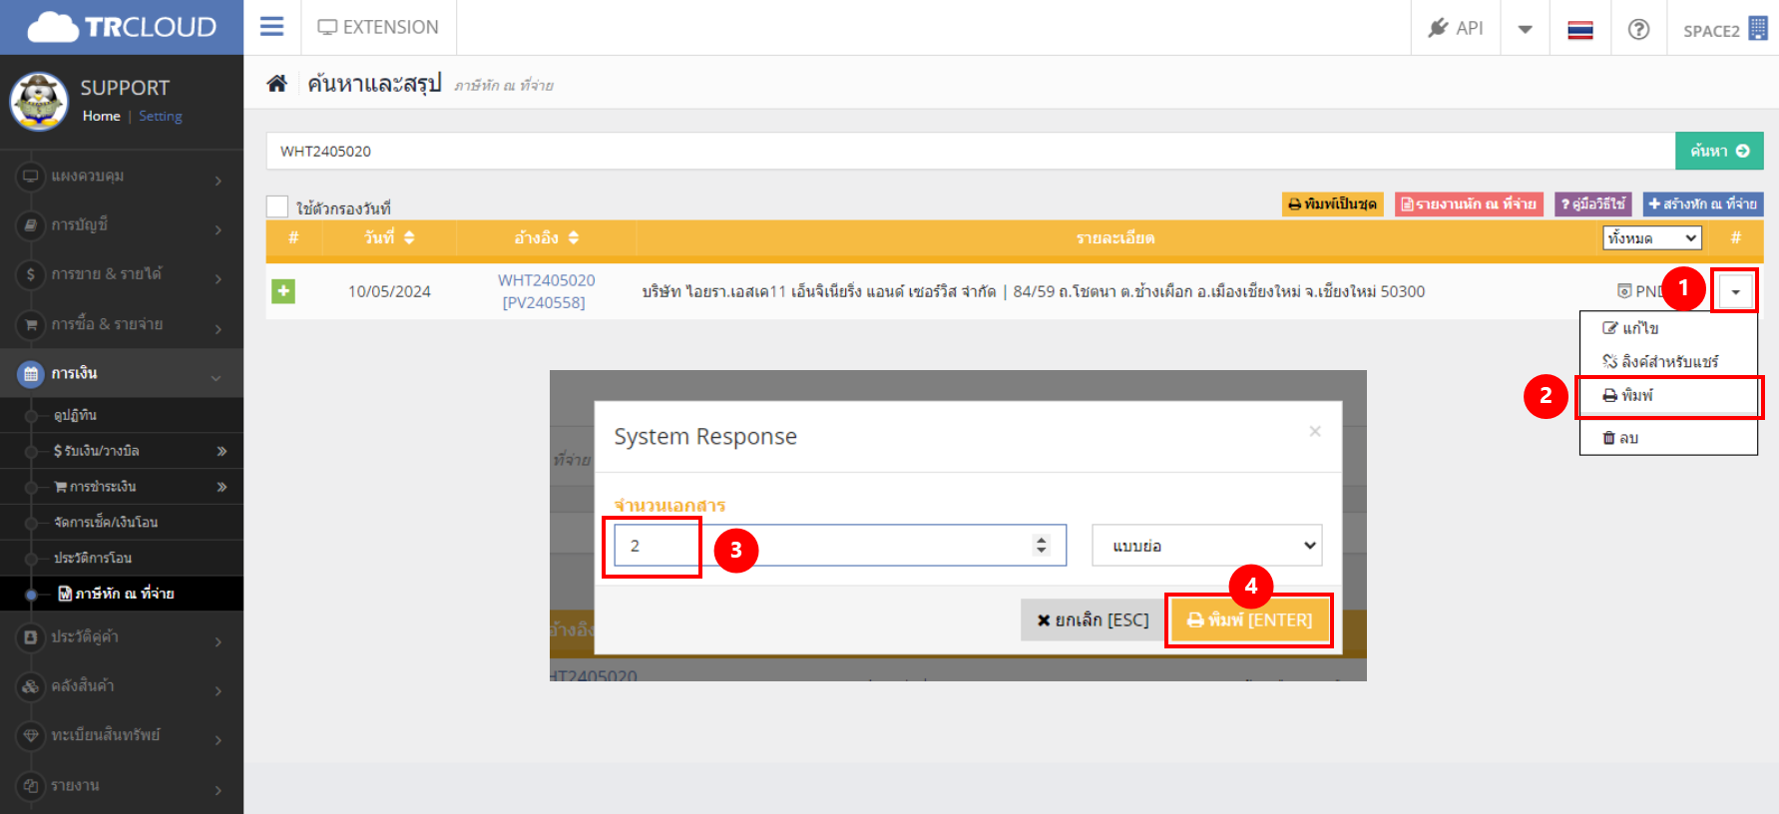Image resolution: width=1779 pixels, height=814 pixels.
Task: Open the WHT2405020 reference link
Action: (547, 280)
